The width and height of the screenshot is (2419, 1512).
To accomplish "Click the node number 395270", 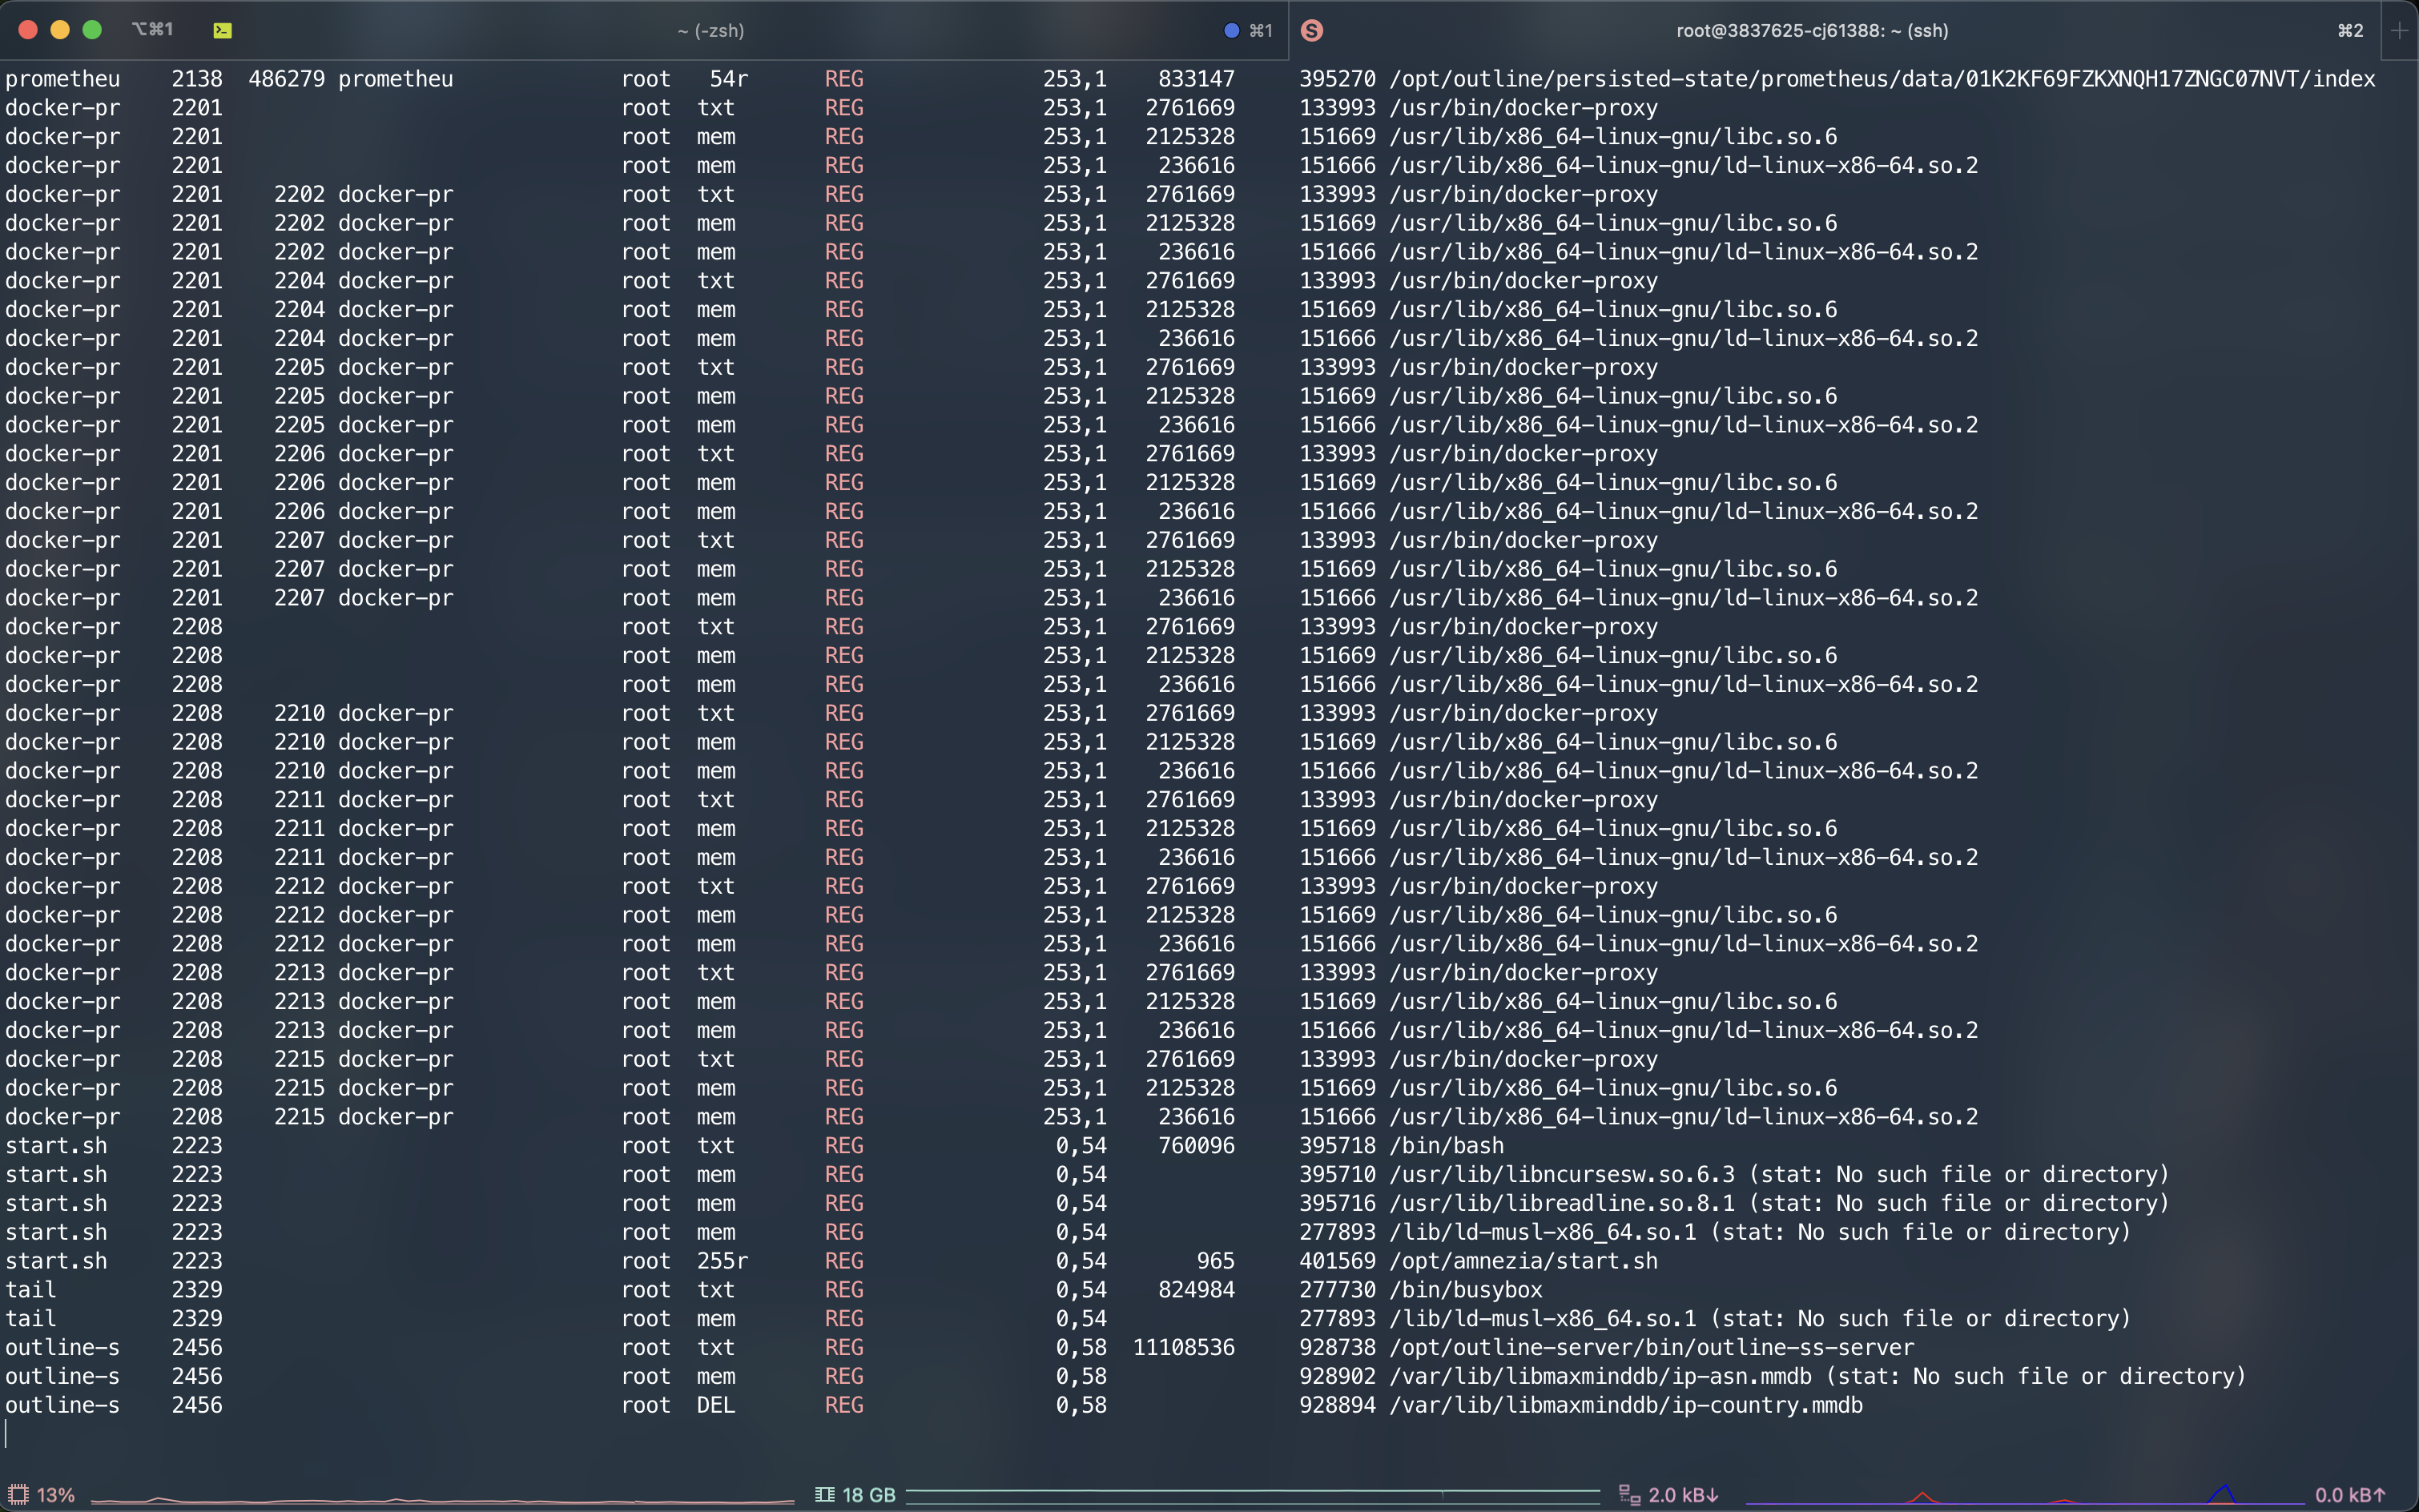I will (x=1338, y=79).
